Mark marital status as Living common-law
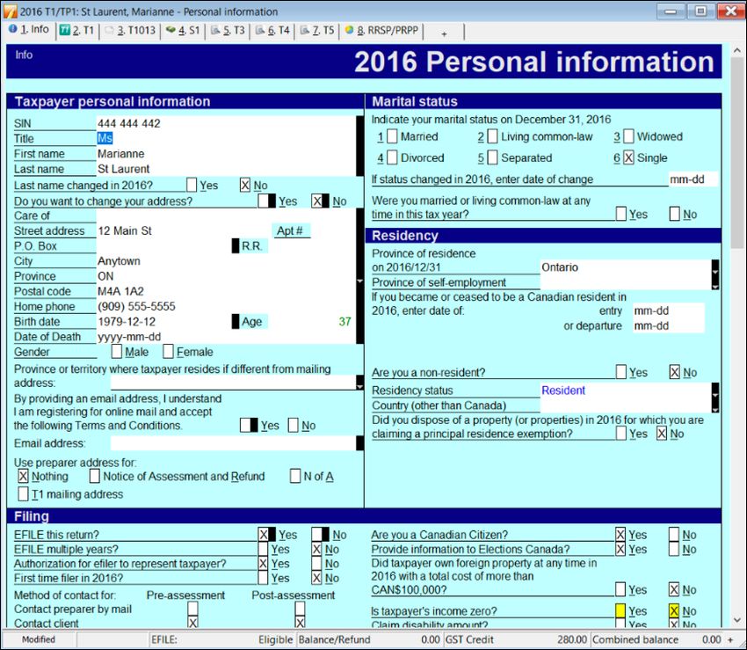This screenshot has width=747, height=650. coord(493,136)
